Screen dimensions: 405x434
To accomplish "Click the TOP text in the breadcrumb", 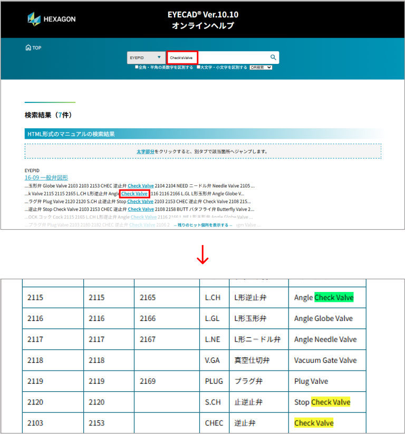I will (x=37, y=48).
